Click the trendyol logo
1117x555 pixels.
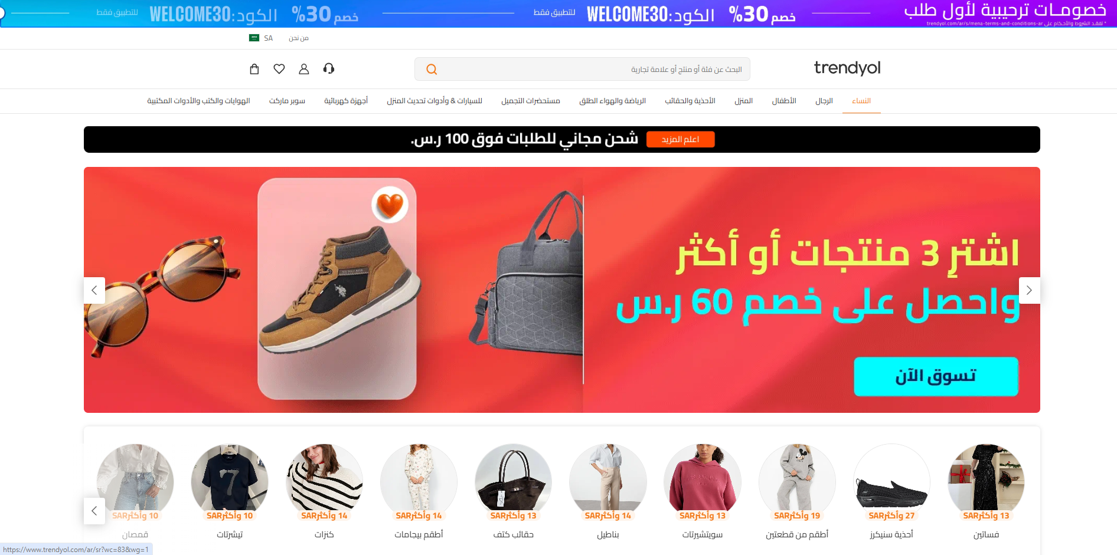click(847, 68)
